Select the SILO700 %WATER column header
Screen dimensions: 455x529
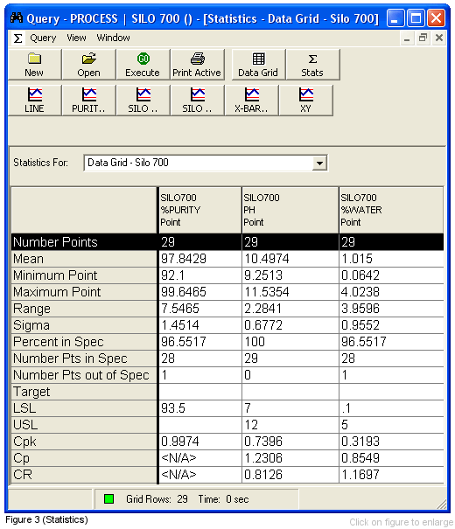coord(391,210)
